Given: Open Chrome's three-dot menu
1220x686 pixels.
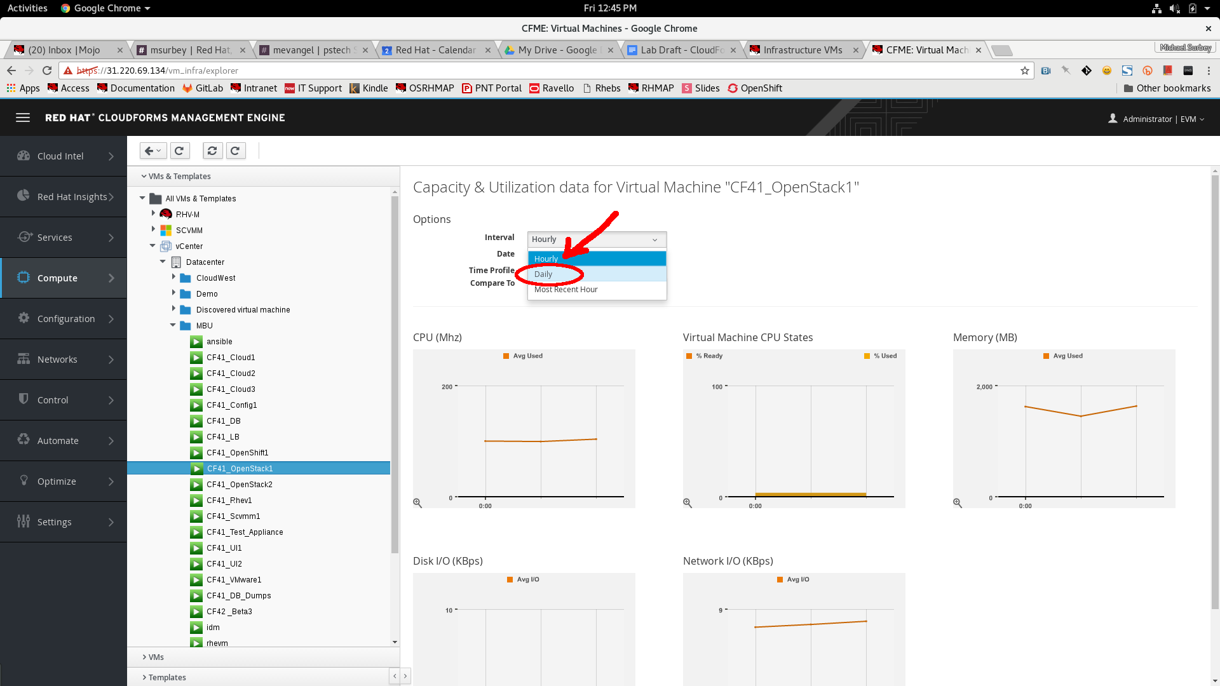Looking at the screenshot, I should tap(1209, 71).
